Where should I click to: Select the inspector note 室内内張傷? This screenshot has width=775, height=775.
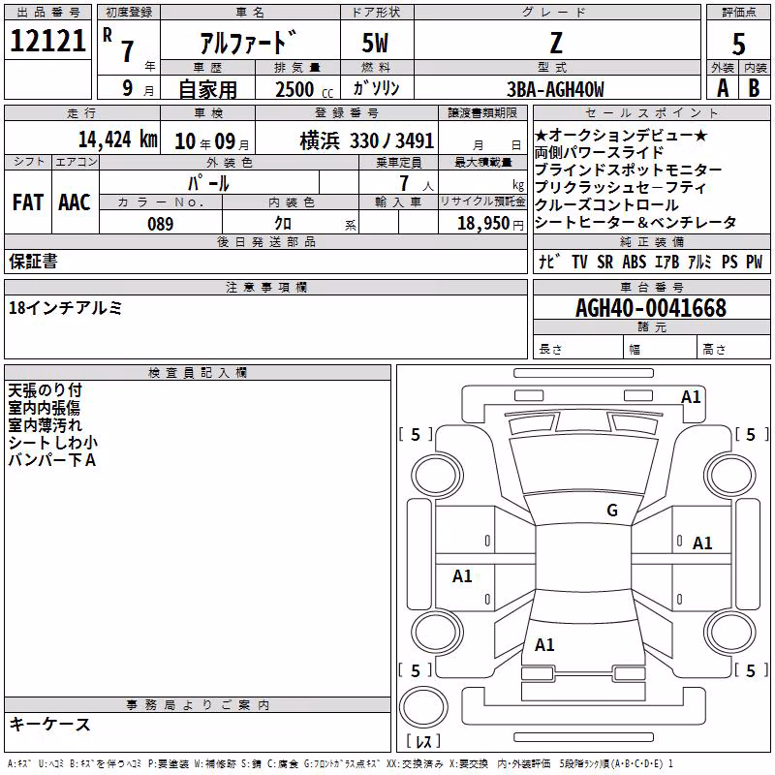pyautogui.click(x=44, y=408)
